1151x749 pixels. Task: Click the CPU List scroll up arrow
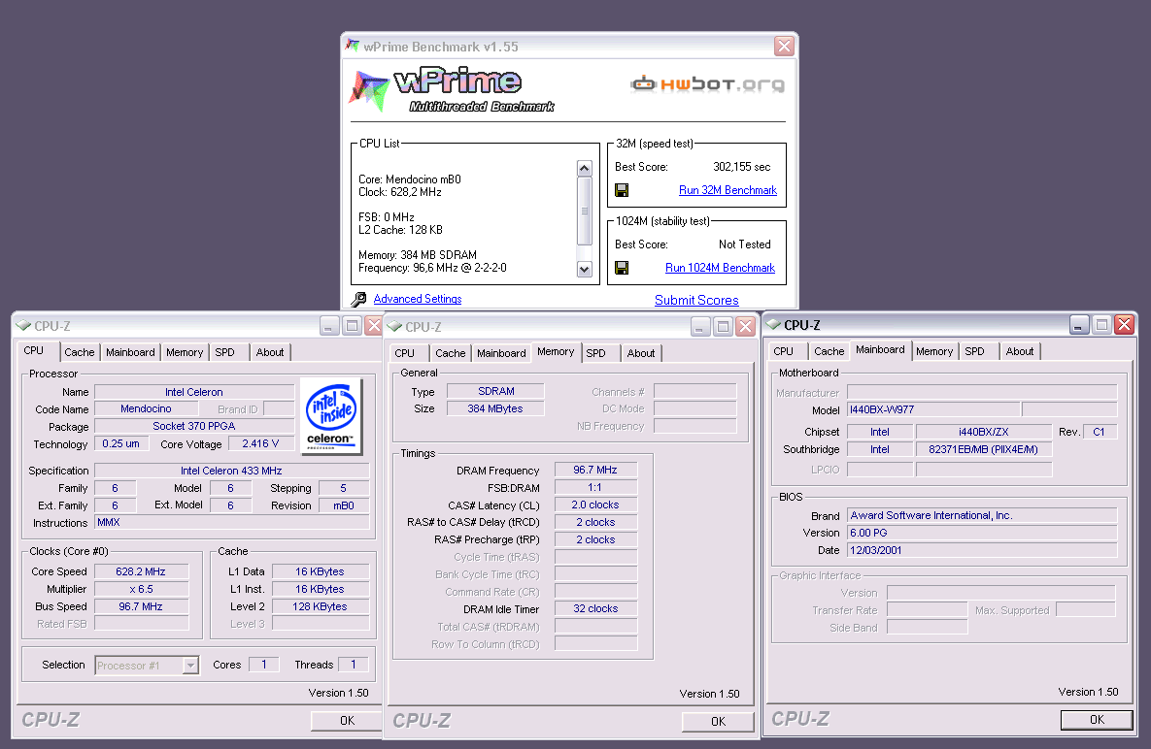[x=585, y=168]
